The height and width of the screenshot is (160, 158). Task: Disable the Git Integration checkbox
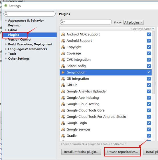[149, 79]
